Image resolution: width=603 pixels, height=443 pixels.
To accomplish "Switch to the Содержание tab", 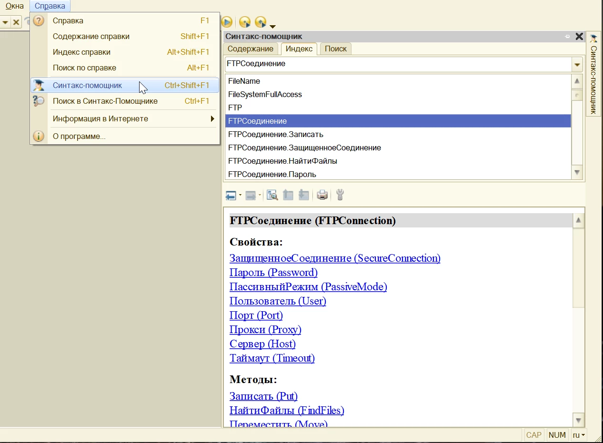I will (251, 49).
